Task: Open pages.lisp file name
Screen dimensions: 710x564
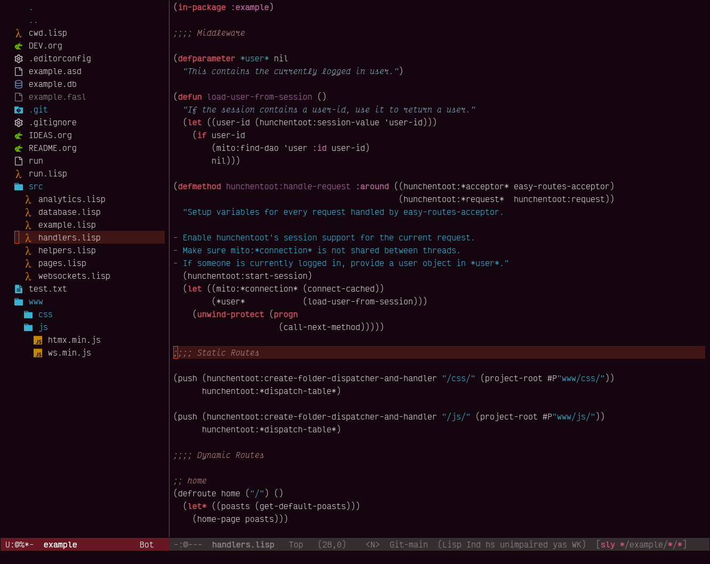Action: tap(62, 263)
